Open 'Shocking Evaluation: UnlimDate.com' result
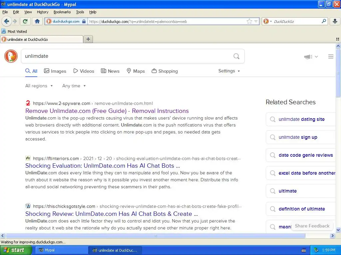 pos(103,166)
